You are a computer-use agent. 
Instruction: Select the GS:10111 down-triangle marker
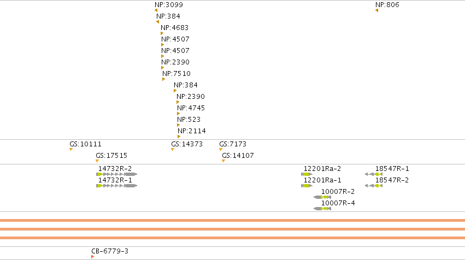[71, 150]
